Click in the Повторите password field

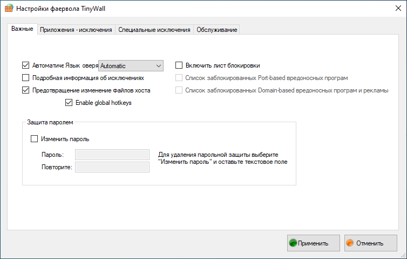112,167
